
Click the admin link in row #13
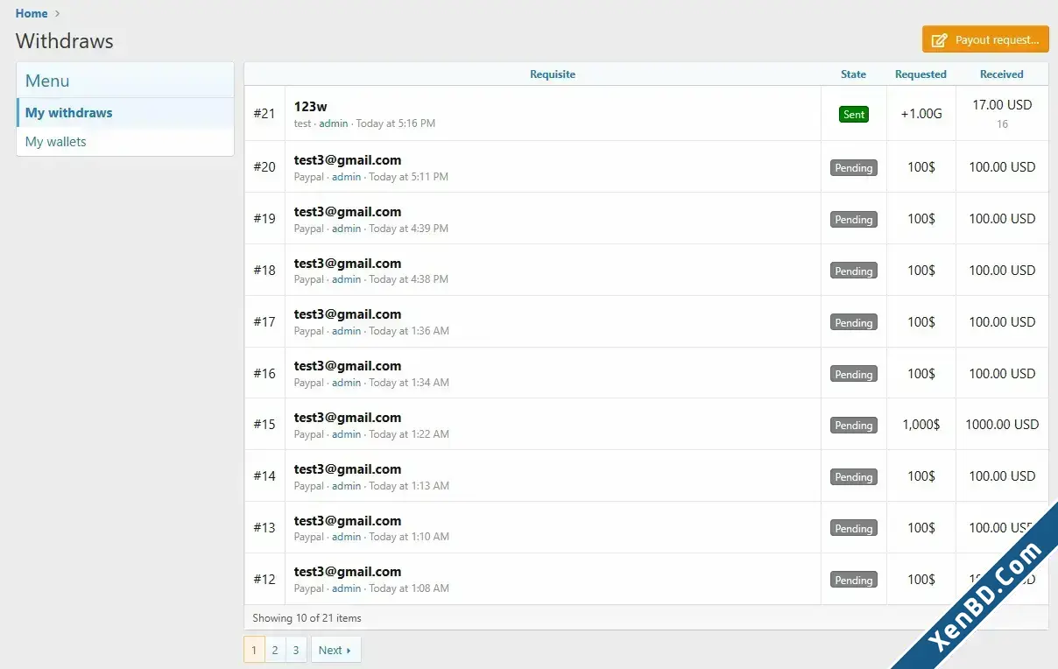(346, 537)
